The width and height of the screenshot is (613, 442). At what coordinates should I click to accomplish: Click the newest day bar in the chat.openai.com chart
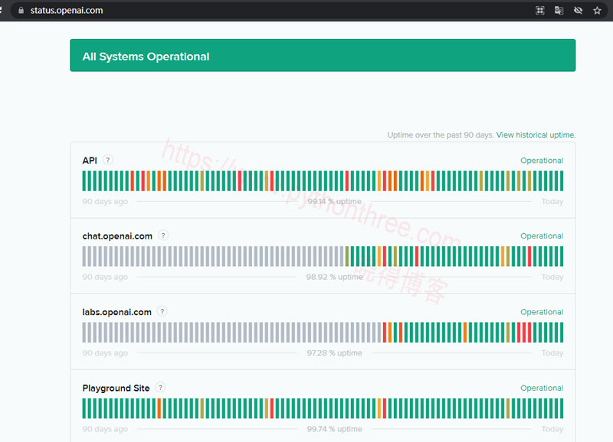pyautogui.click(x=562, y=256)
